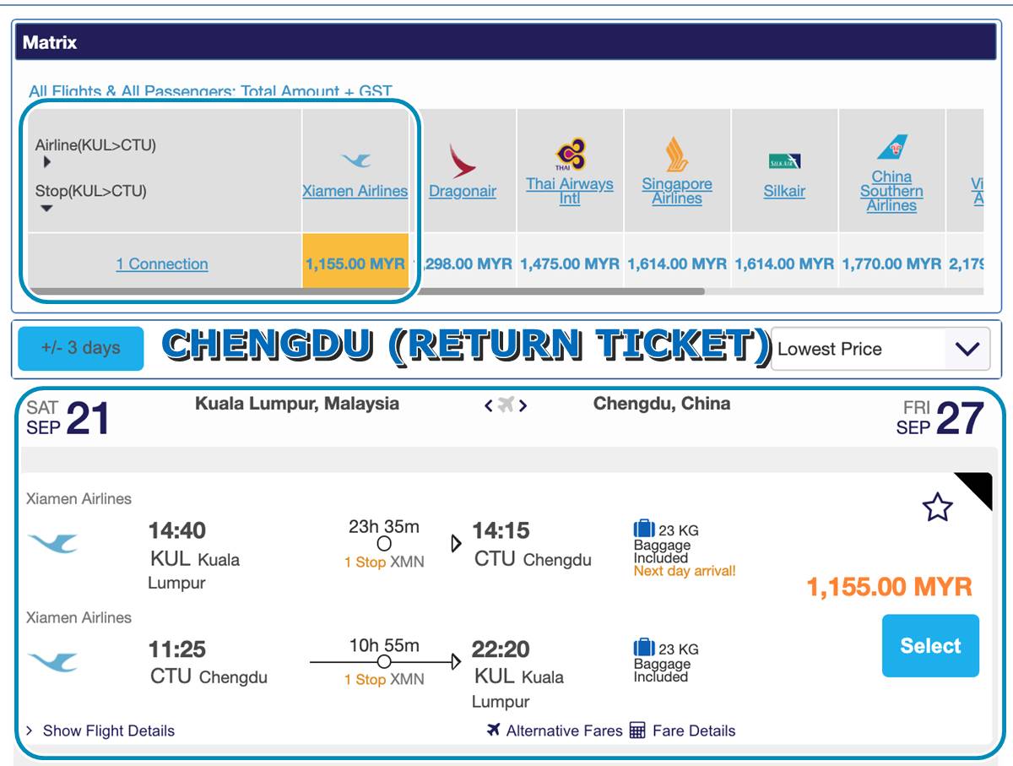Click the +/- 3 days button
The height and width of the screenshot is (766, 1013).
click(81, 348)
